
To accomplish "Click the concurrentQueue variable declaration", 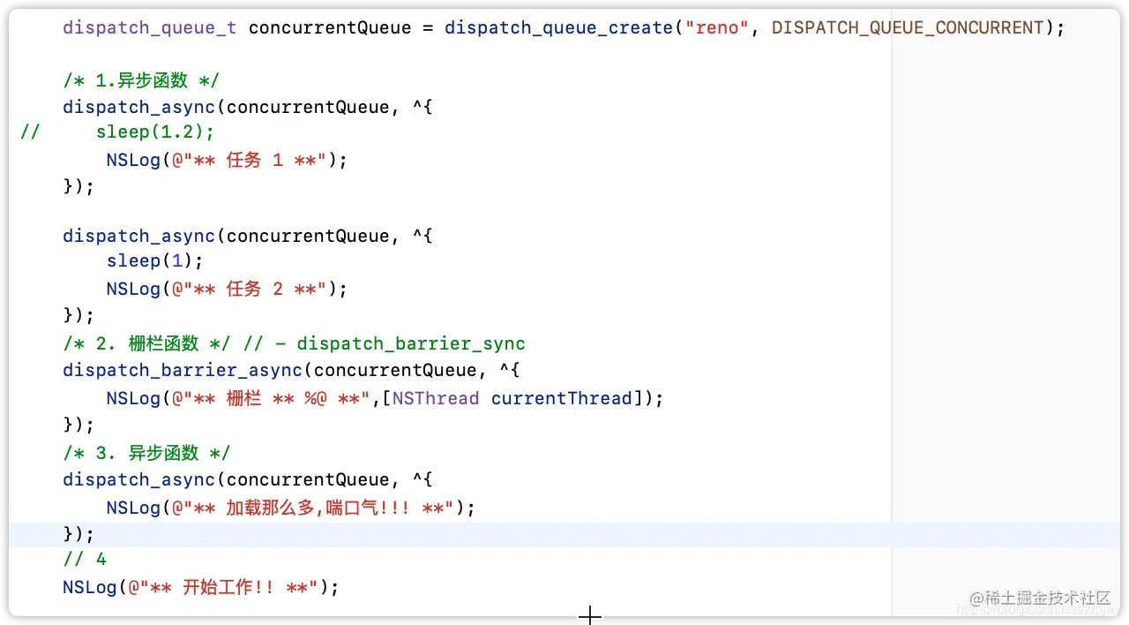I will coord(330,27).
